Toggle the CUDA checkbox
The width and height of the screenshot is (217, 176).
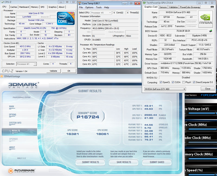click(x=173, y=82)
